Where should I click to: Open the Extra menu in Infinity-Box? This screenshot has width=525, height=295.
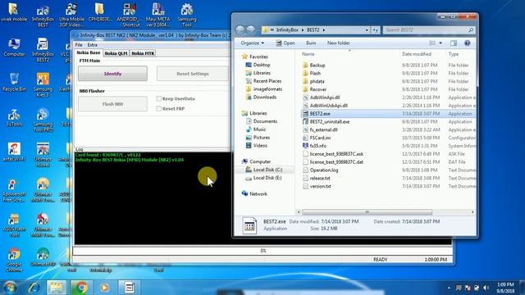click(x=93, y=45)
